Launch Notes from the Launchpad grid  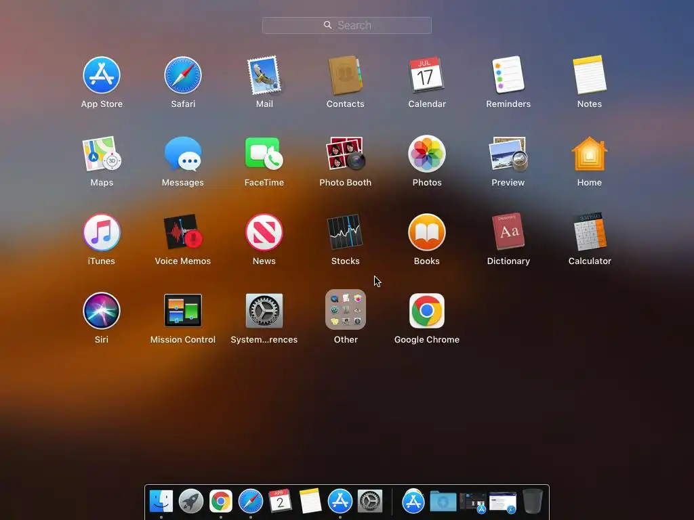[x=590, y=74]
